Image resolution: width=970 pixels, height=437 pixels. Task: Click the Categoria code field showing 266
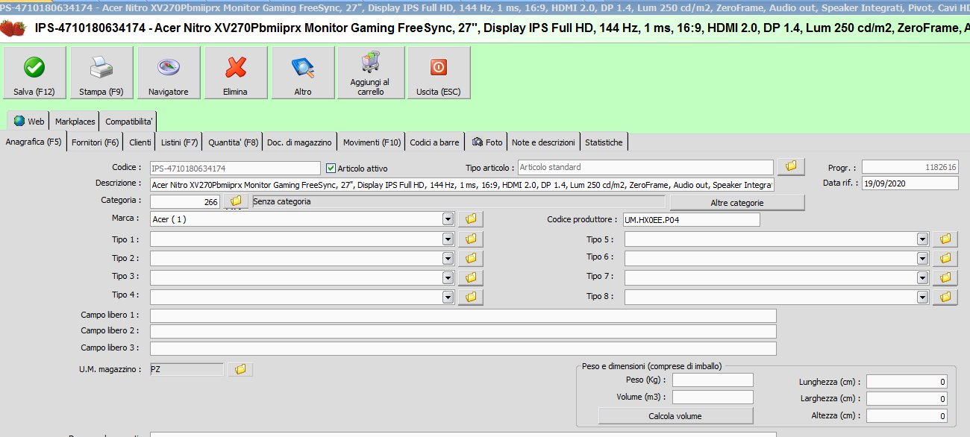tap(186, 202)
